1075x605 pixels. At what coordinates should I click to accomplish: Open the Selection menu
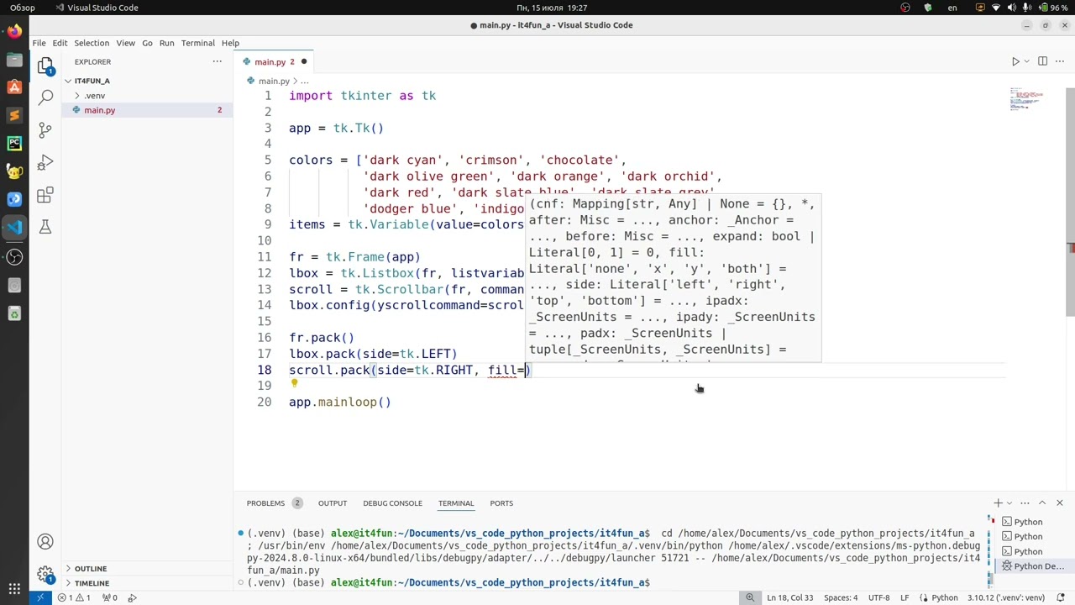(92, 43)
